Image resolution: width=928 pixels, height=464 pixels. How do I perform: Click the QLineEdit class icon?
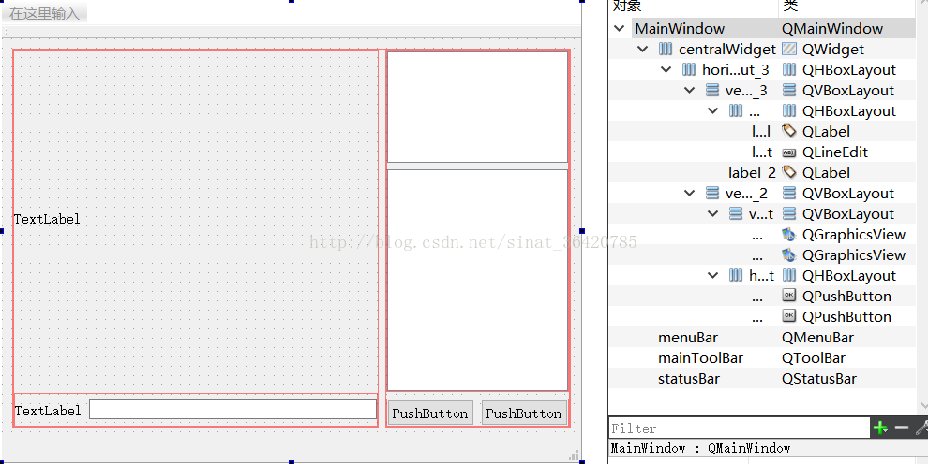pos(789,152)
